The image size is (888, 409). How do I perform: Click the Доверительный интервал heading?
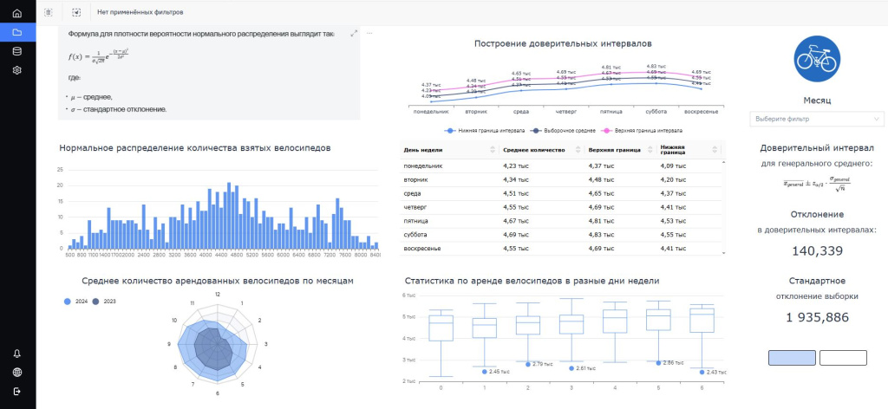[817, 147]
